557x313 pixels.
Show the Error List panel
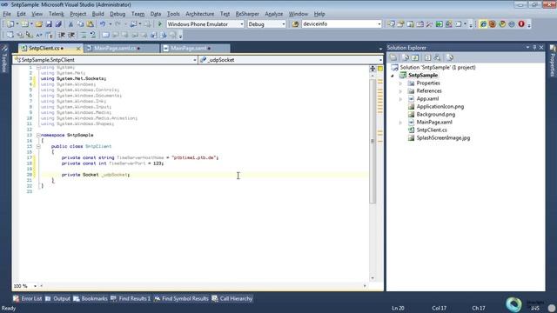click(27, 299)
